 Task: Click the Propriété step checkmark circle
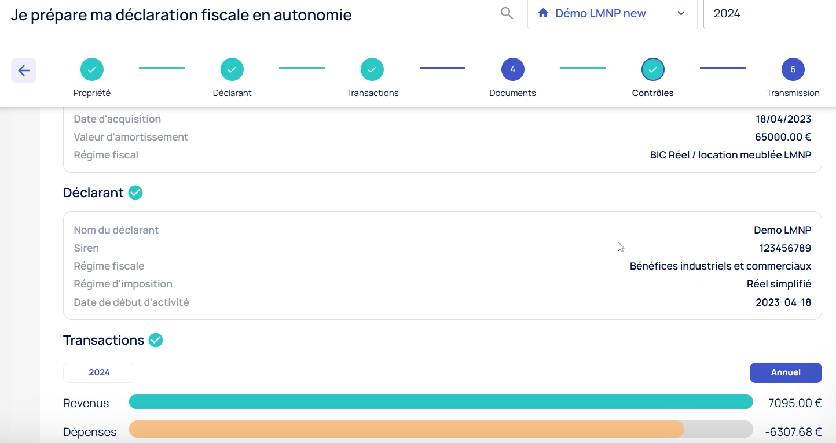tap(92, 69)
